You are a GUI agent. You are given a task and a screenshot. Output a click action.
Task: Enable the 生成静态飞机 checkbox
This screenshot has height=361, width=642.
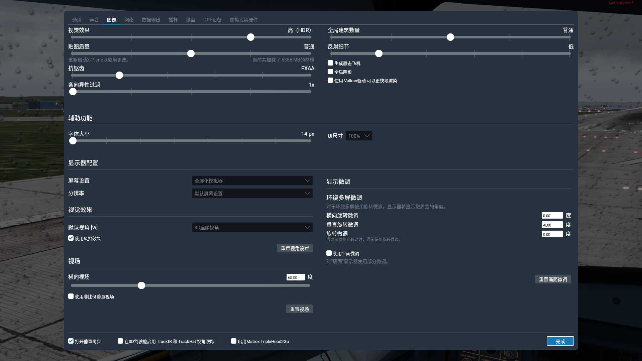click(330, 63)
